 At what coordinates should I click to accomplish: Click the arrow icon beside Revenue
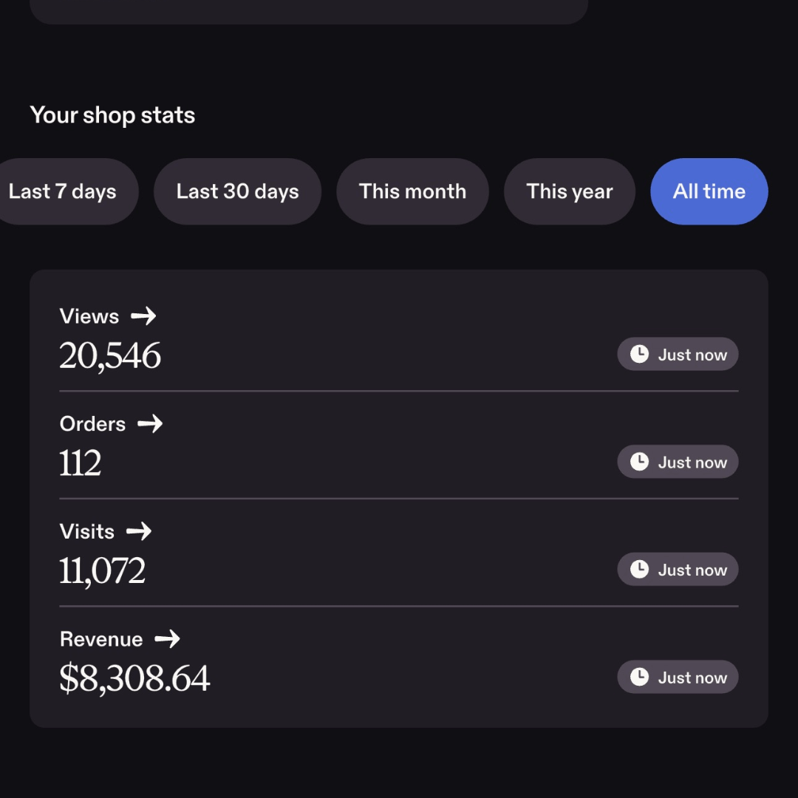coord(168,638)
